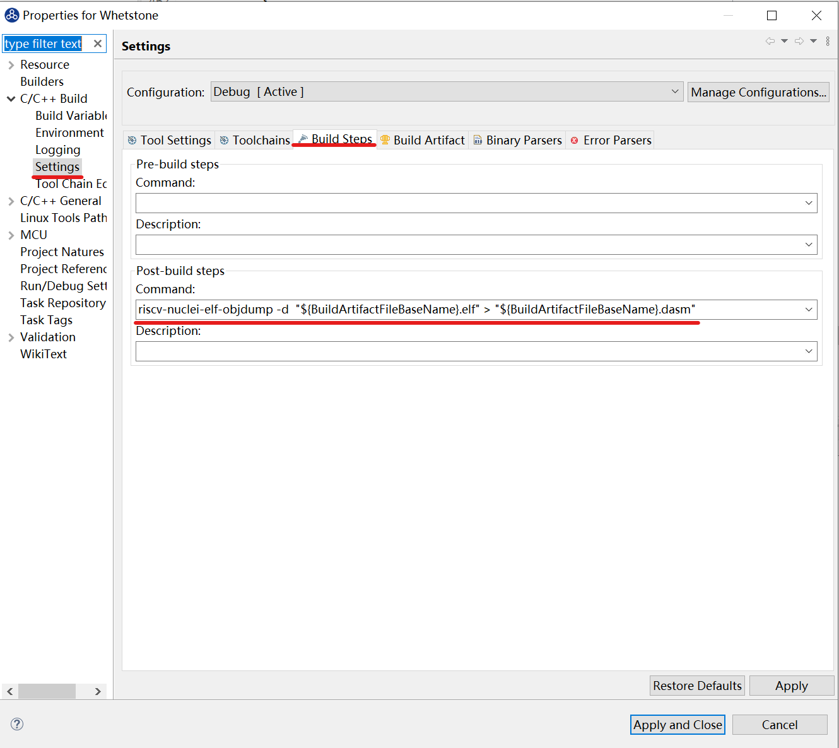The height and width of the screenshot is (748, 839).
Task: Select Builders in the tree
Action: 42,82
